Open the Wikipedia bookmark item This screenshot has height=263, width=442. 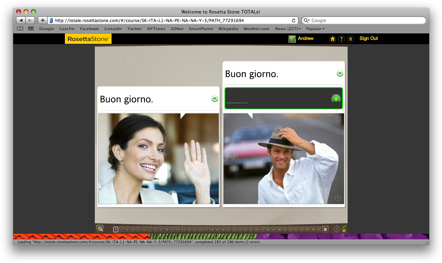[228, 29]
